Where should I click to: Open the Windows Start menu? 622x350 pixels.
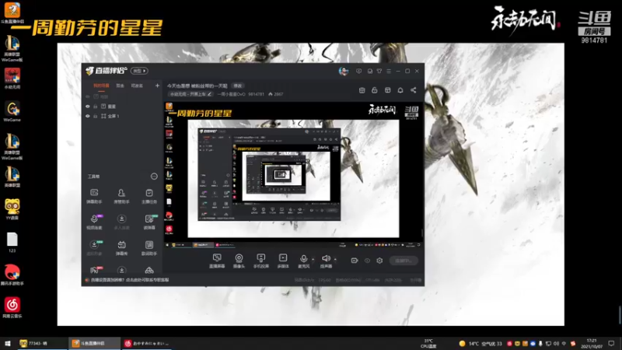click(8, 343)
